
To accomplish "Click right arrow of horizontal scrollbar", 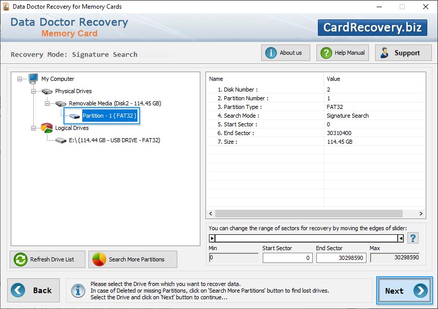I will click(x=421, y=214).
